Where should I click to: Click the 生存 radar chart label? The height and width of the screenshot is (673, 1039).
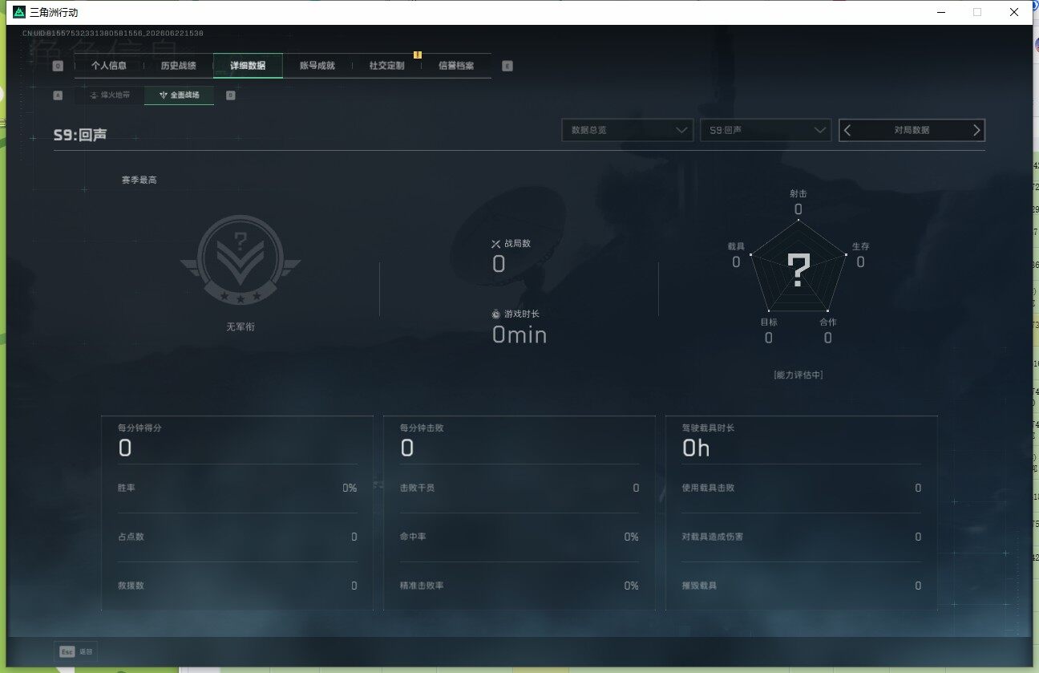[860, 246]
